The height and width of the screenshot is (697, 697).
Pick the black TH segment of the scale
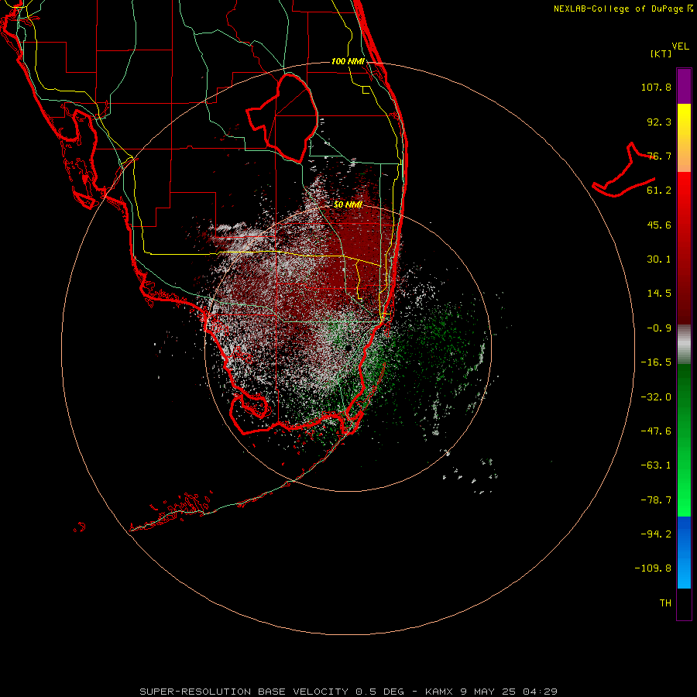click(684, 603)
